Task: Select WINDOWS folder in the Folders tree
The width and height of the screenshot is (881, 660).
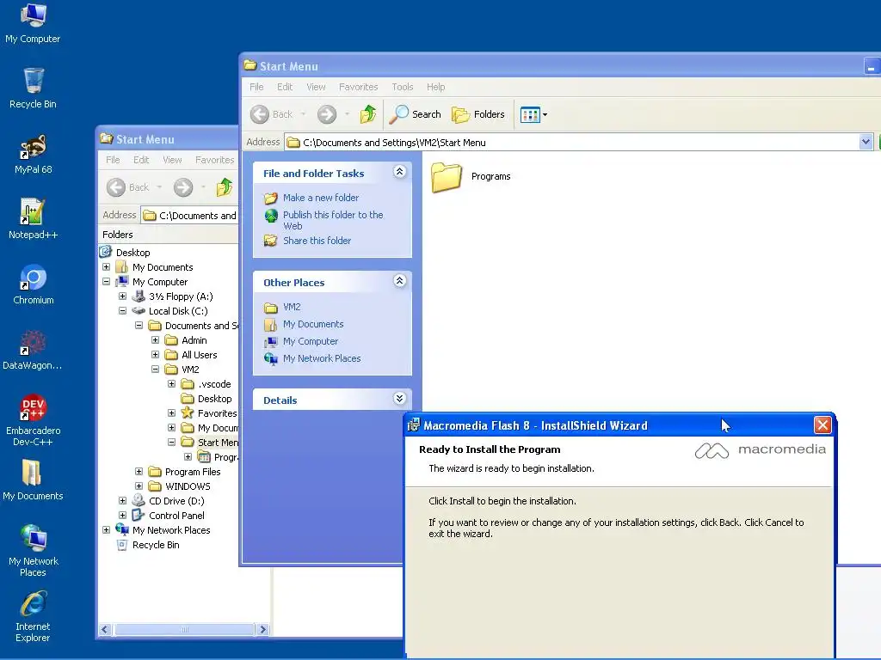Action: click(x=188, y=486)
